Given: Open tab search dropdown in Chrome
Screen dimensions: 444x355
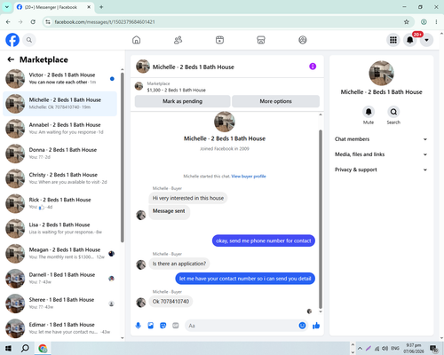Looking at the screenshot, I should coord(6,7).
